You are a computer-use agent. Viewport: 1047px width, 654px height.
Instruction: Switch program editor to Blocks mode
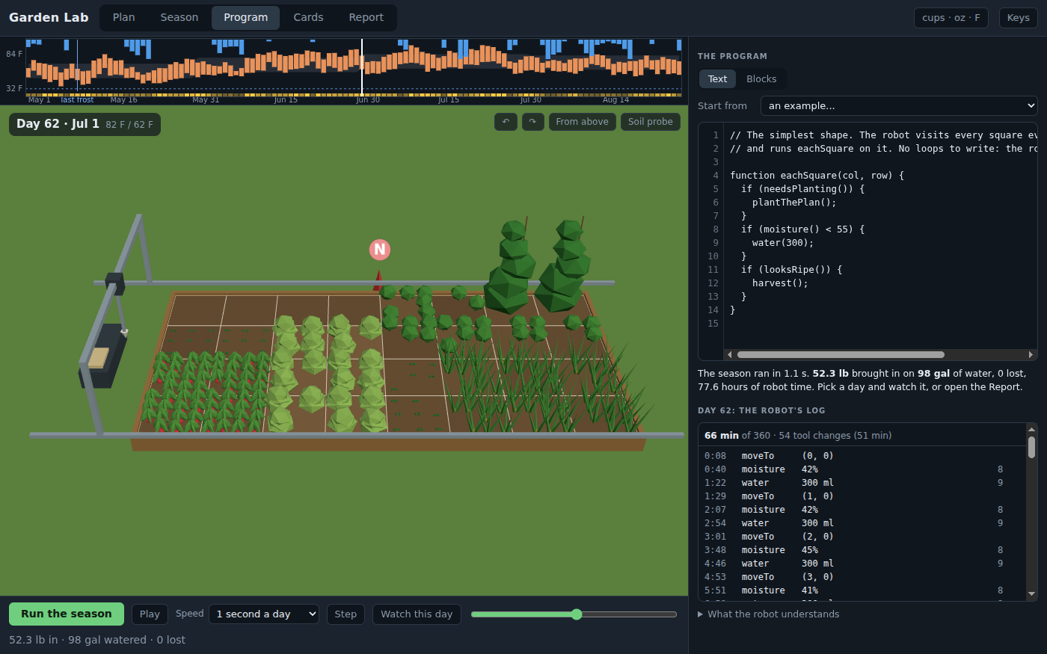click(x=761, y=78)
